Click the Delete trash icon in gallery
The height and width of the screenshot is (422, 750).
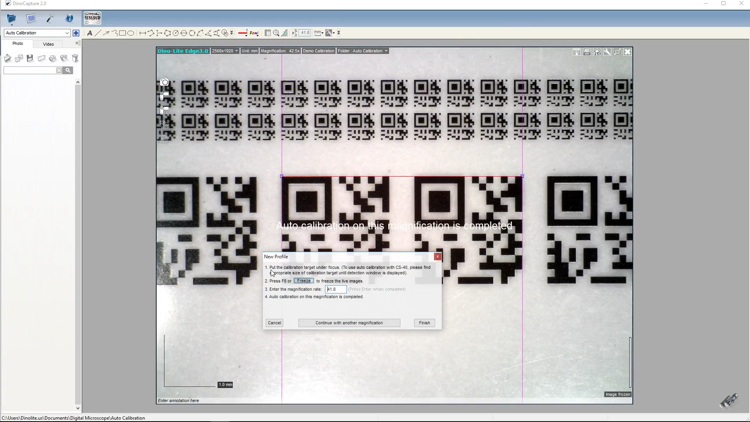coord(75,58)
